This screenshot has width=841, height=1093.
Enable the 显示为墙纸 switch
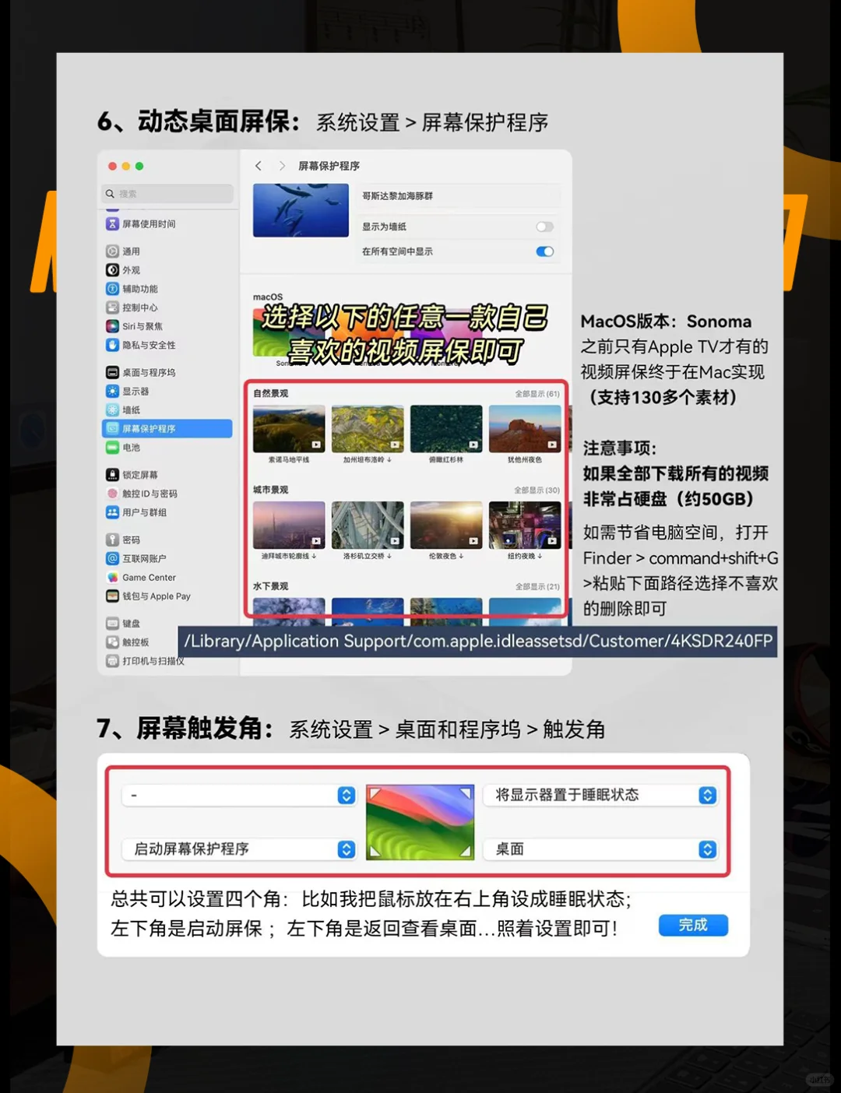tap(544, 227)
